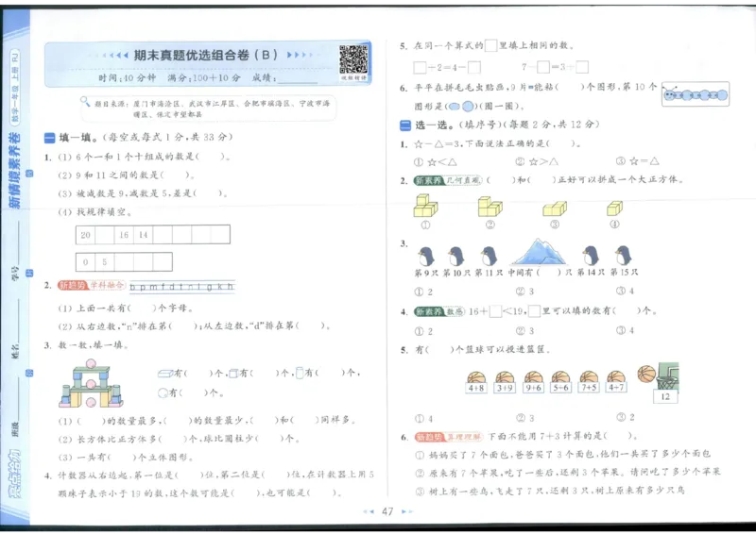Click the text 时间:40分钟
The image size is (756, 534).
point(128,78)
